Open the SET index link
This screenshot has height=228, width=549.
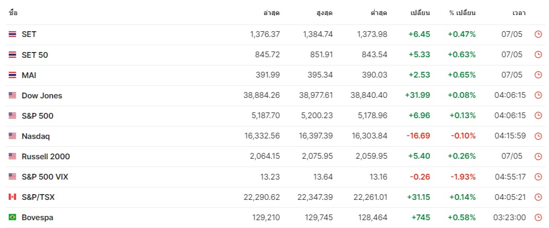point(29,34)
